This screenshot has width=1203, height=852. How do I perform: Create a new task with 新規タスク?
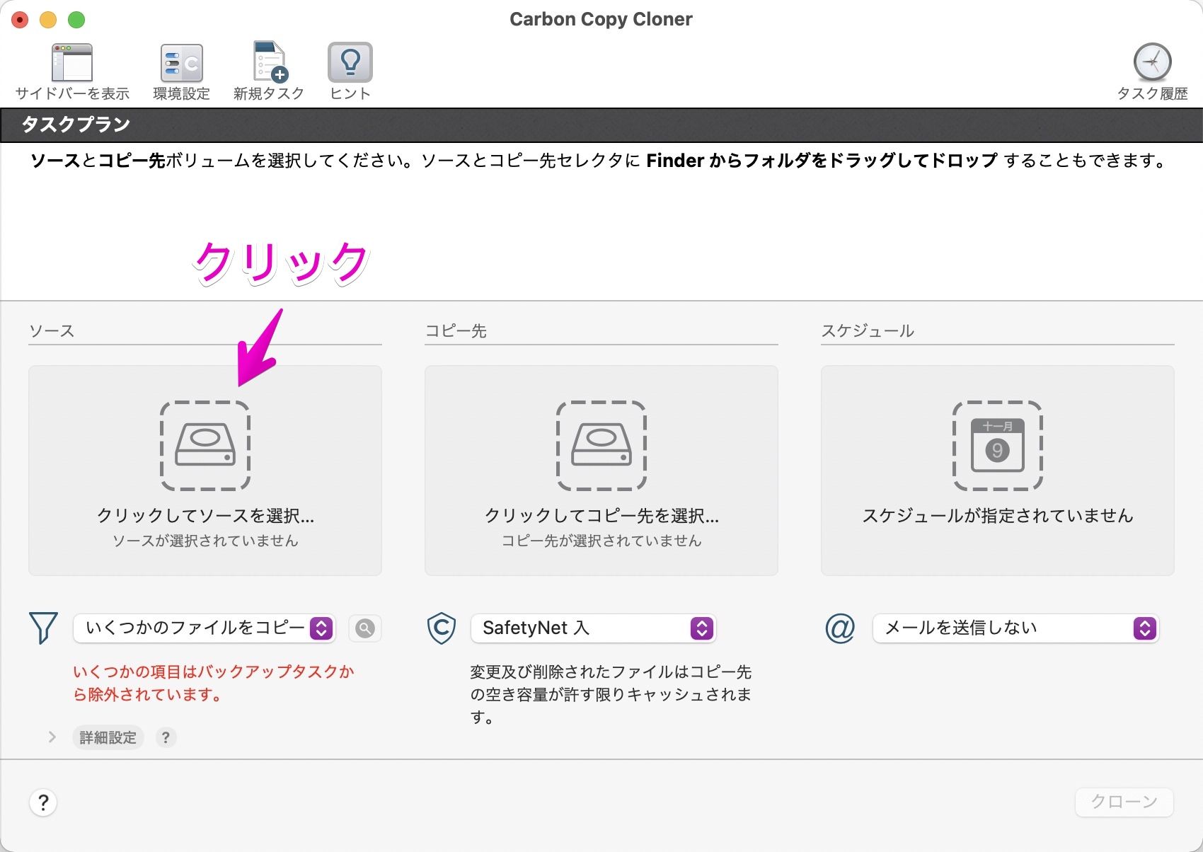(x=269, y=63)
